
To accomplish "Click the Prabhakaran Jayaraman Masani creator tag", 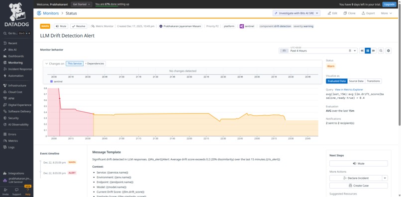I will coord(180,26).
